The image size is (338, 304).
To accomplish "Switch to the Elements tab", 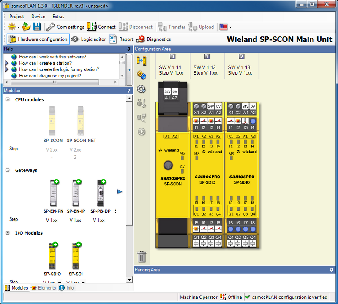I will 44,288.
